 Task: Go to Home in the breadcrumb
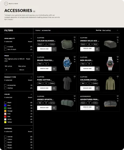tap(38, 30)
